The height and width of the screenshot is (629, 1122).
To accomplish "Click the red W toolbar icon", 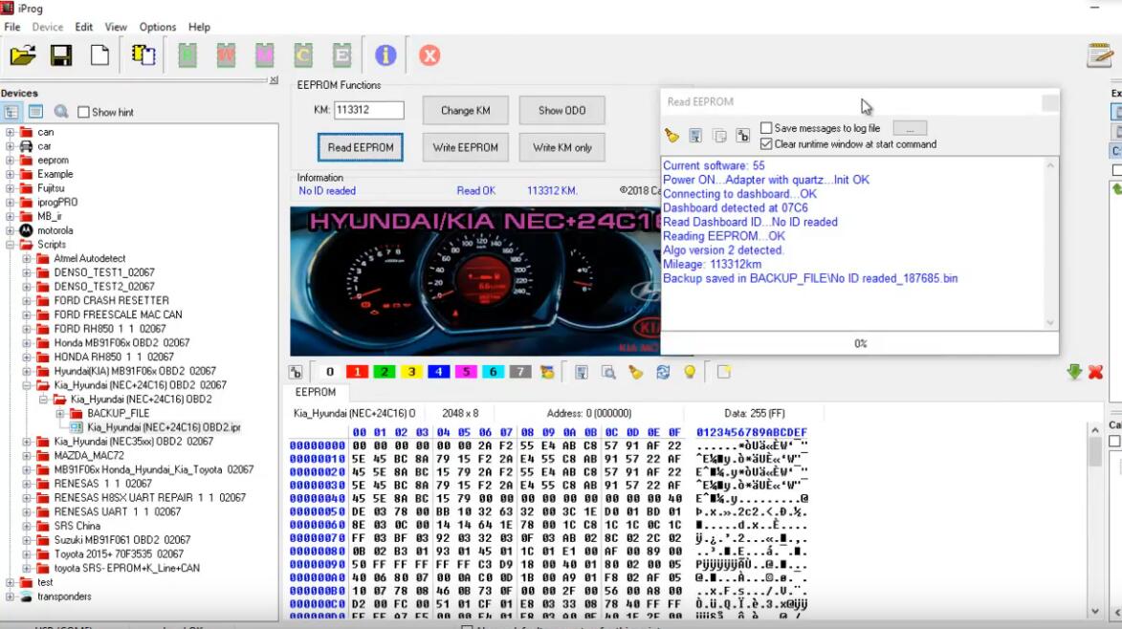I will pyautogui.click(x=226, y=55).
